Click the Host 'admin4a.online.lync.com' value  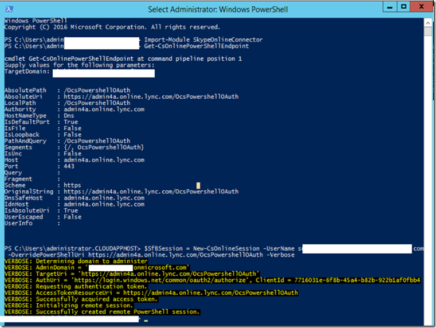point(104,160)
